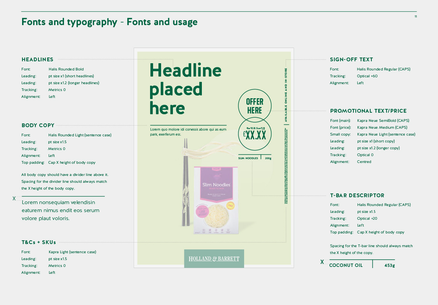Click the T&Cs + SKUs heading
The image size is (438, 305).
[x=38, y=242]
